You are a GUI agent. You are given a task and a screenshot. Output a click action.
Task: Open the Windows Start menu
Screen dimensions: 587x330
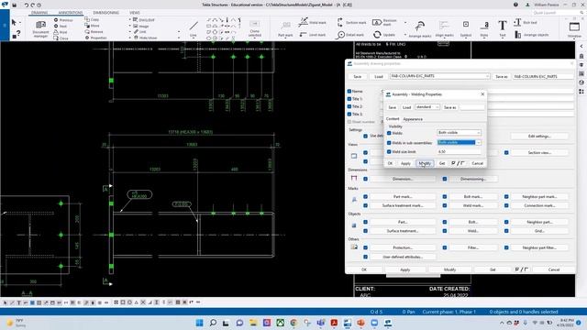(199, 323)
